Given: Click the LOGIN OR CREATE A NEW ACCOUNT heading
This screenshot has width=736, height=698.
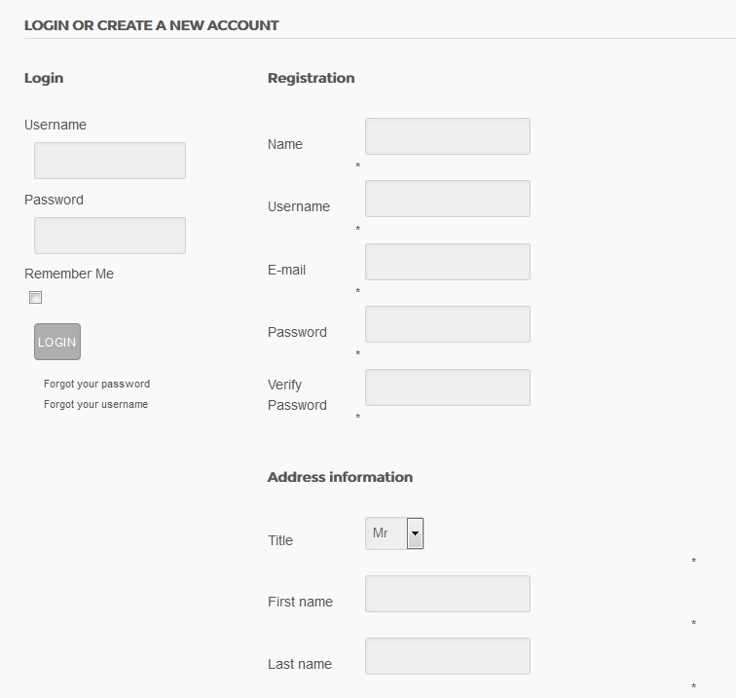Looking at the screenshot, I should (x=152, y=25).
